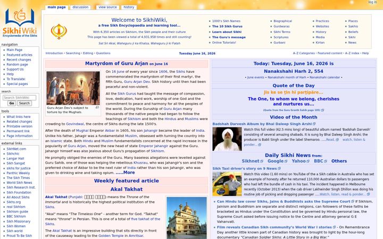Open 1000's Sikh Names link
The image size is (383, 239).
(226, 21)
